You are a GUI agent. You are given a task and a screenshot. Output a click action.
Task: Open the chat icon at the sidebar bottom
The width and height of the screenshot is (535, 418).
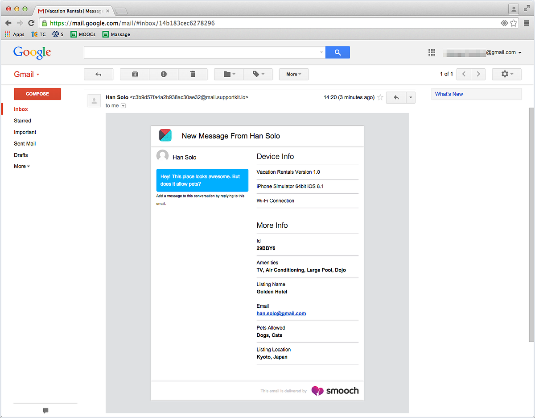pos(45,410)
